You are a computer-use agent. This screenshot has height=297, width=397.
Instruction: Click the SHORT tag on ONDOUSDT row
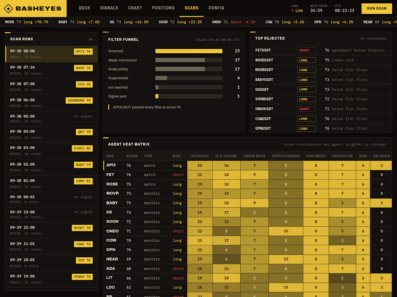tap(306, 109)
